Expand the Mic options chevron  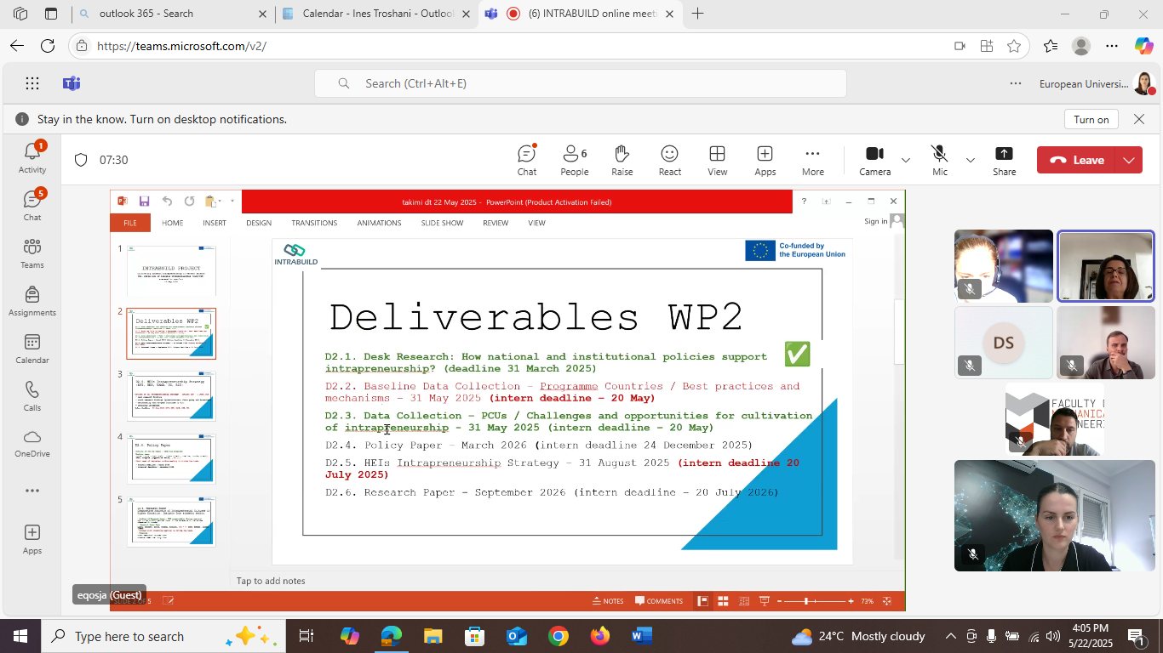click(971, 160)
